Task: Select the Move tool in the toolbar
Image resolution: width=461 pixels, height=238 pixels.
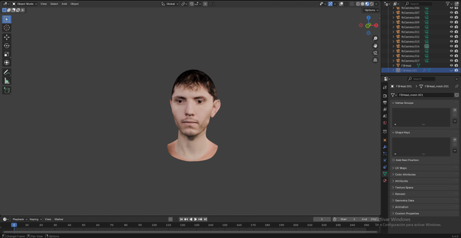Action: [x=7, y=37]
